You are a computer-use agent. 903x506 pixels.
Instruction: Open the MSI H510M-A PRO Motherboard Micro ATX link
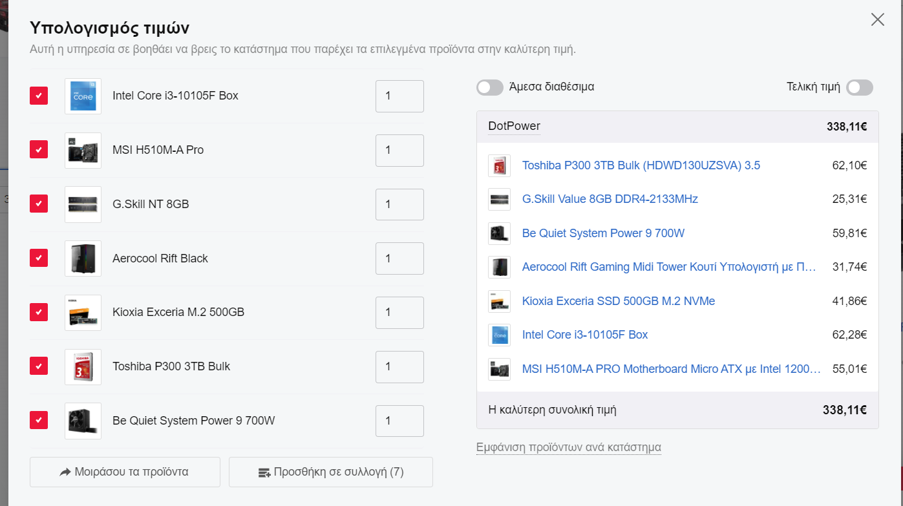point(672,369)
